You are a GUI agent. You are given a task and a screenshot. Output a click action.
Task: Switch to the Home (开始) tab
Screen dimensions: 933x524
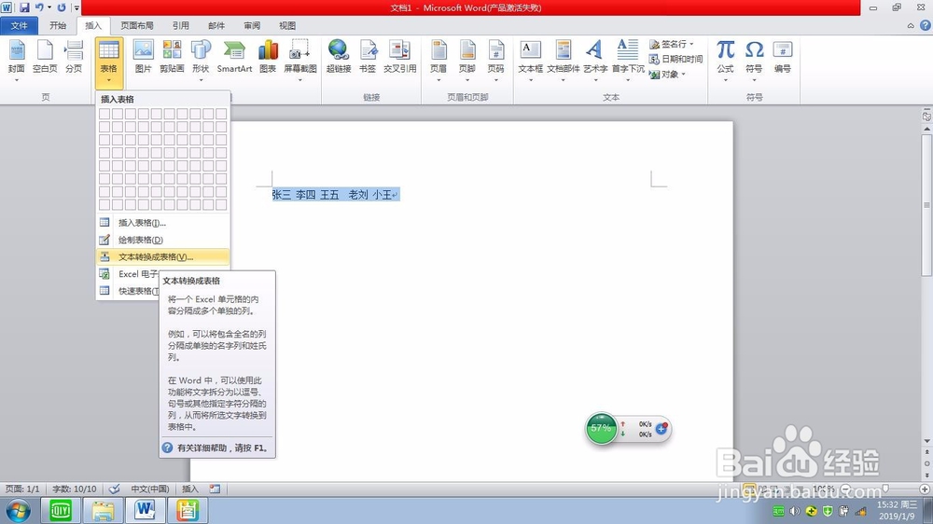click(58, 25)
